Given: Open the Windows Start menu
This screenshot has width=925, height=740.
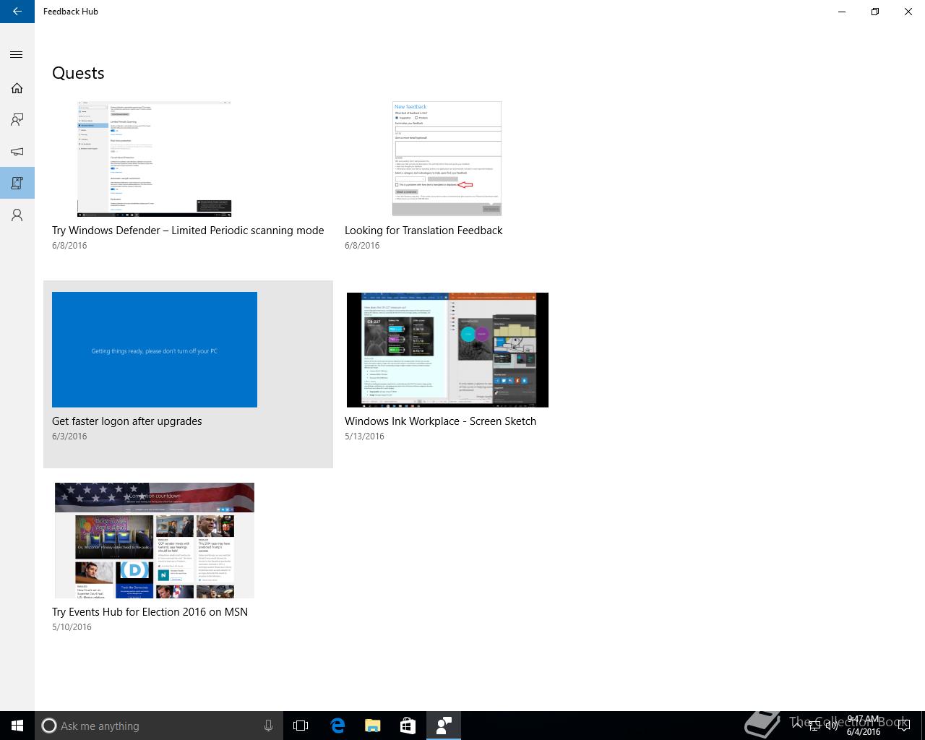Looking at the screenshot, I should point(17,726).
